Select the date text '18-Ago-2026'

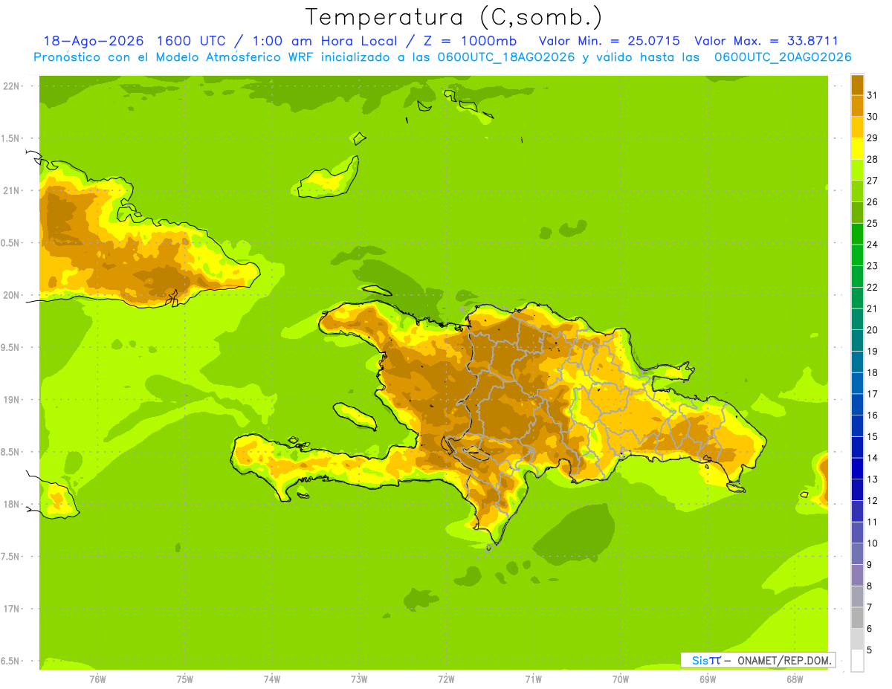(93, 41)
